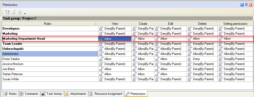Viewport: 254px width, 97px height.
Task: Click the inherit permissions from parent icon
Action: coord(7,12)
